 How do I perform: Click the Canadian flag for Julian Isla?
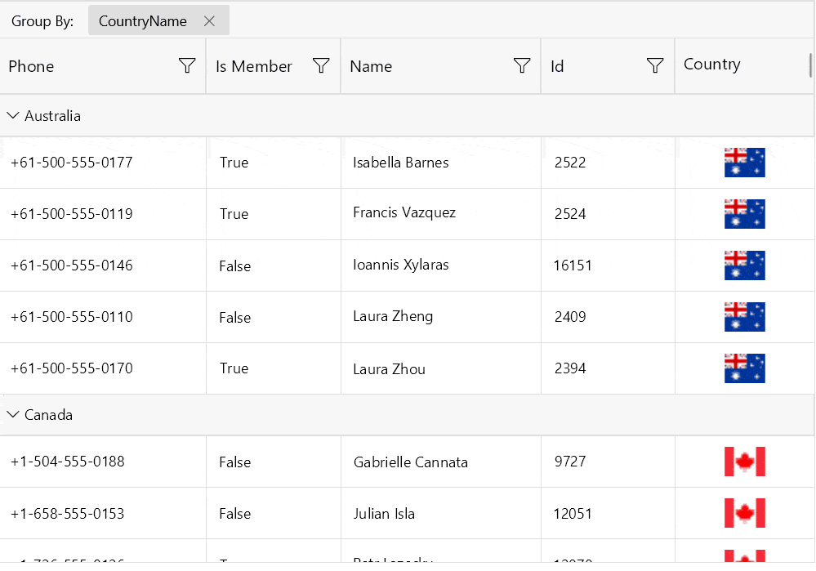tap(744, 513)
